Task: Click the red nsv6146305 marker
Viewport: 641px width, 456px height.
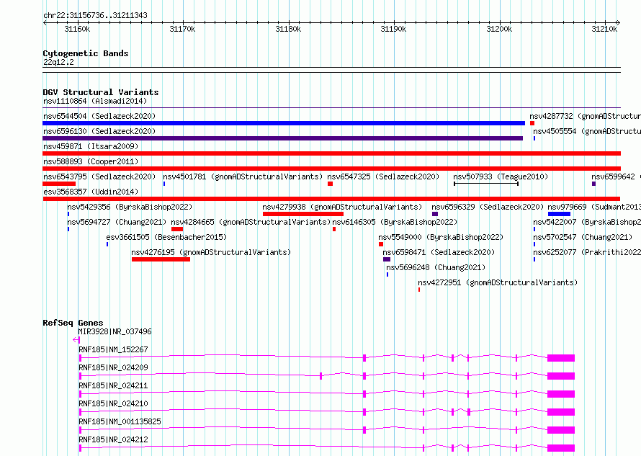Action: [x=334, y=229]
